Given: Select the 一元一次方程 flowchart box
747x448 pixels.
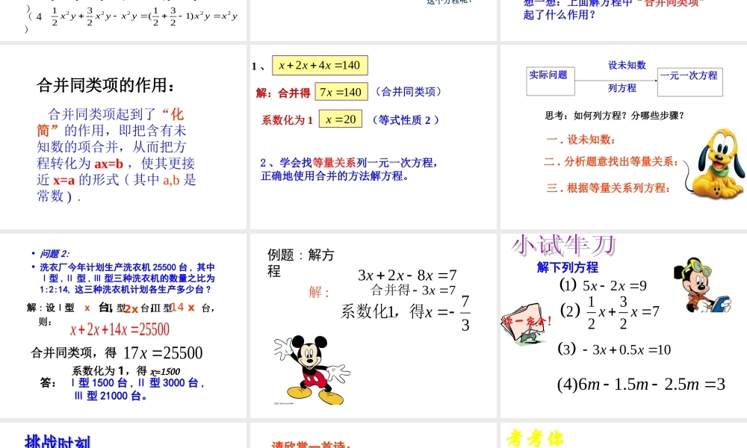Looking at the screenshot, I should pyautogui.click(x=689, y=82).
